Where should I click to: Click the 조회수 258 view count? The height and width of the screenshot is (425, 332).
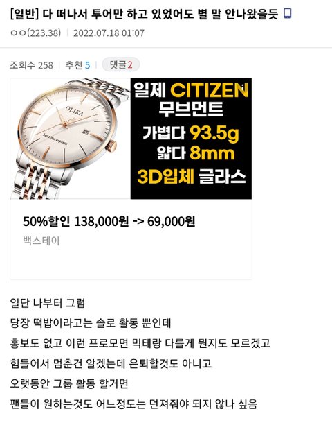coord(31,65)
